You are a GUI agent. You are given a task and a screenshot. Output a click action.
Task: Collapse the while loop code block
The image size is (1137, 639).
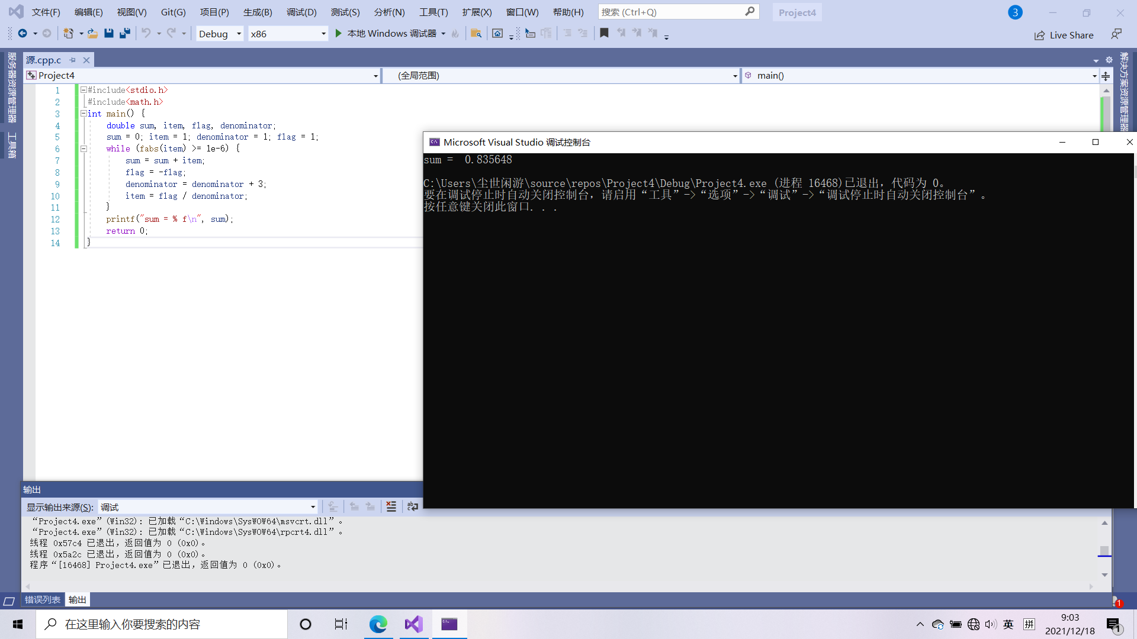coord(83,149)
